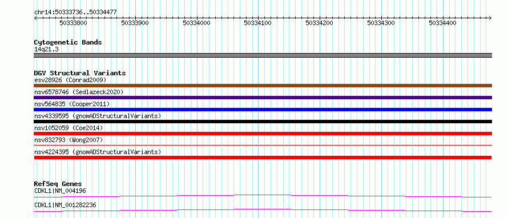Open the nsv4224395 (gnomADStructuralVariants) label
Viewport: 508px width, 218px height.
point(98,152)
